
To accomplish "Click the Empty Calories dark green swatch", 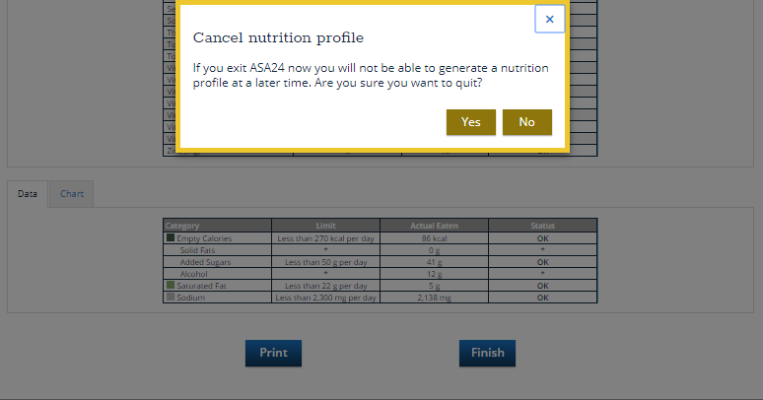I will (170, 238).
